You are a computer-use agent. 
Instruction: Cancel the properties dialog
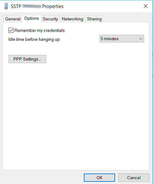pos(134,178)
